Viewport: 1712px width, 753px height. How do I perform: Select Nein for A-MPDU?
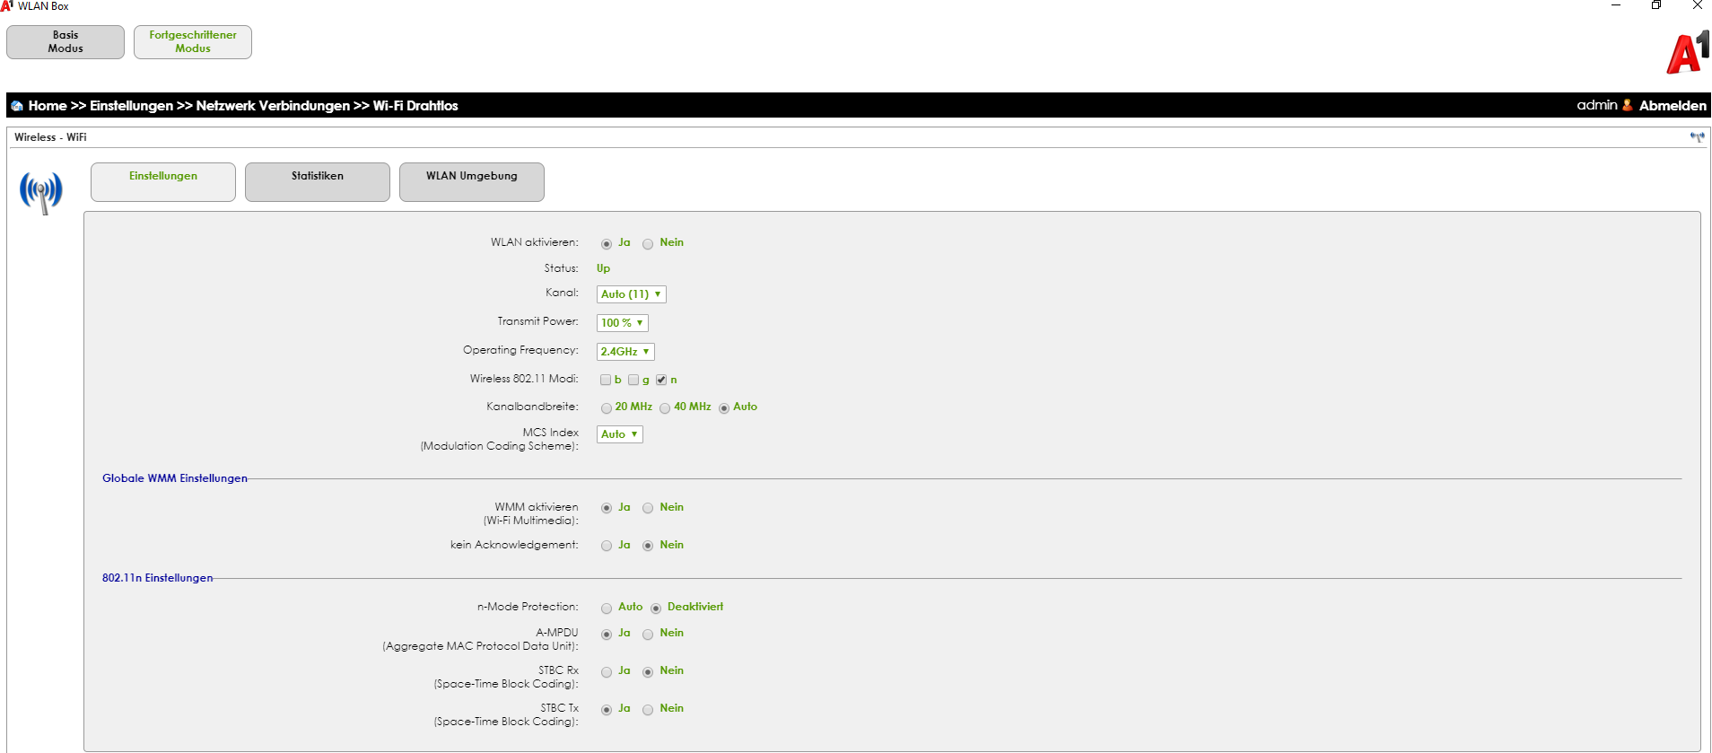(x=648, y=635)
